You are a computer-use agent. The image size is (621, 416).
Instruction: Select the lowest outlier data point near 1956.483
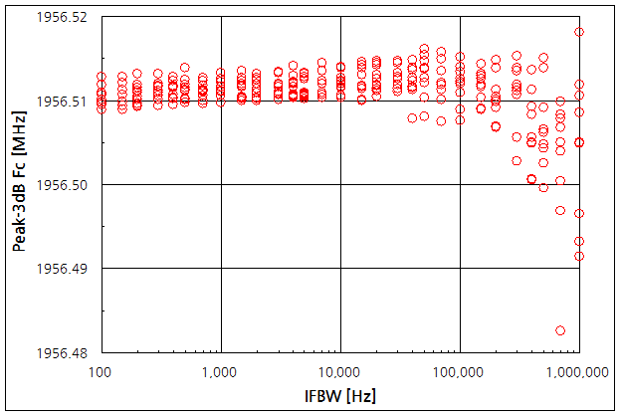click(560, 330)
